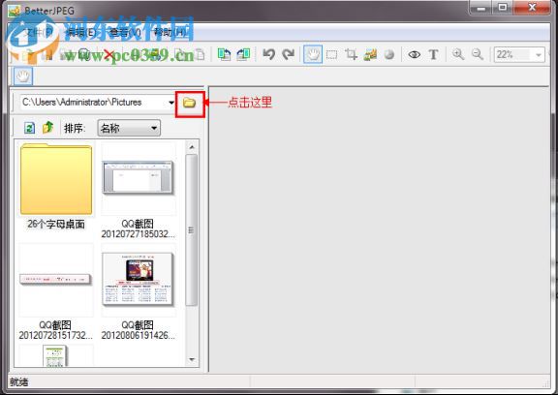The height and width of the screenshot is (395, 558).
Task: Select the hand pan tool in main toolbar
Action: pyautogui.click(x=313, y=54)
